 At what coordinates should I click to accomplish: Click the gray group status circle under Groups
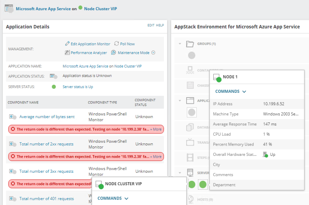192,55
